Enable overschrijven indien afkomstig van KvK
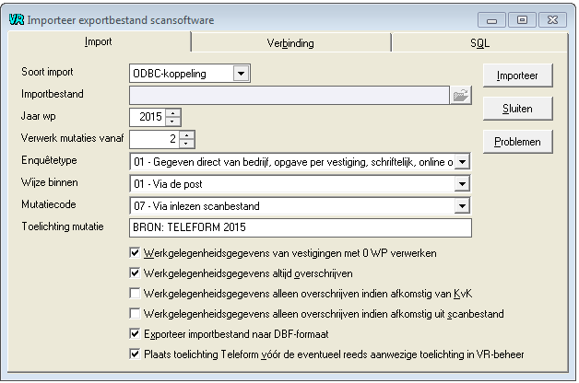 (135, 294)
